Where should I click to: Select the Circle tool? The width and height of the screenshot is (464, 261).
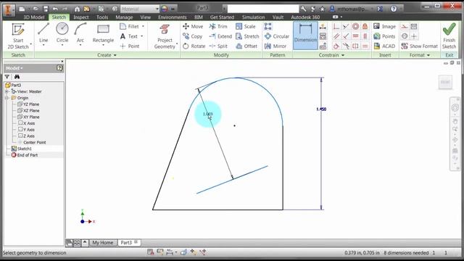tap(62, 33)
